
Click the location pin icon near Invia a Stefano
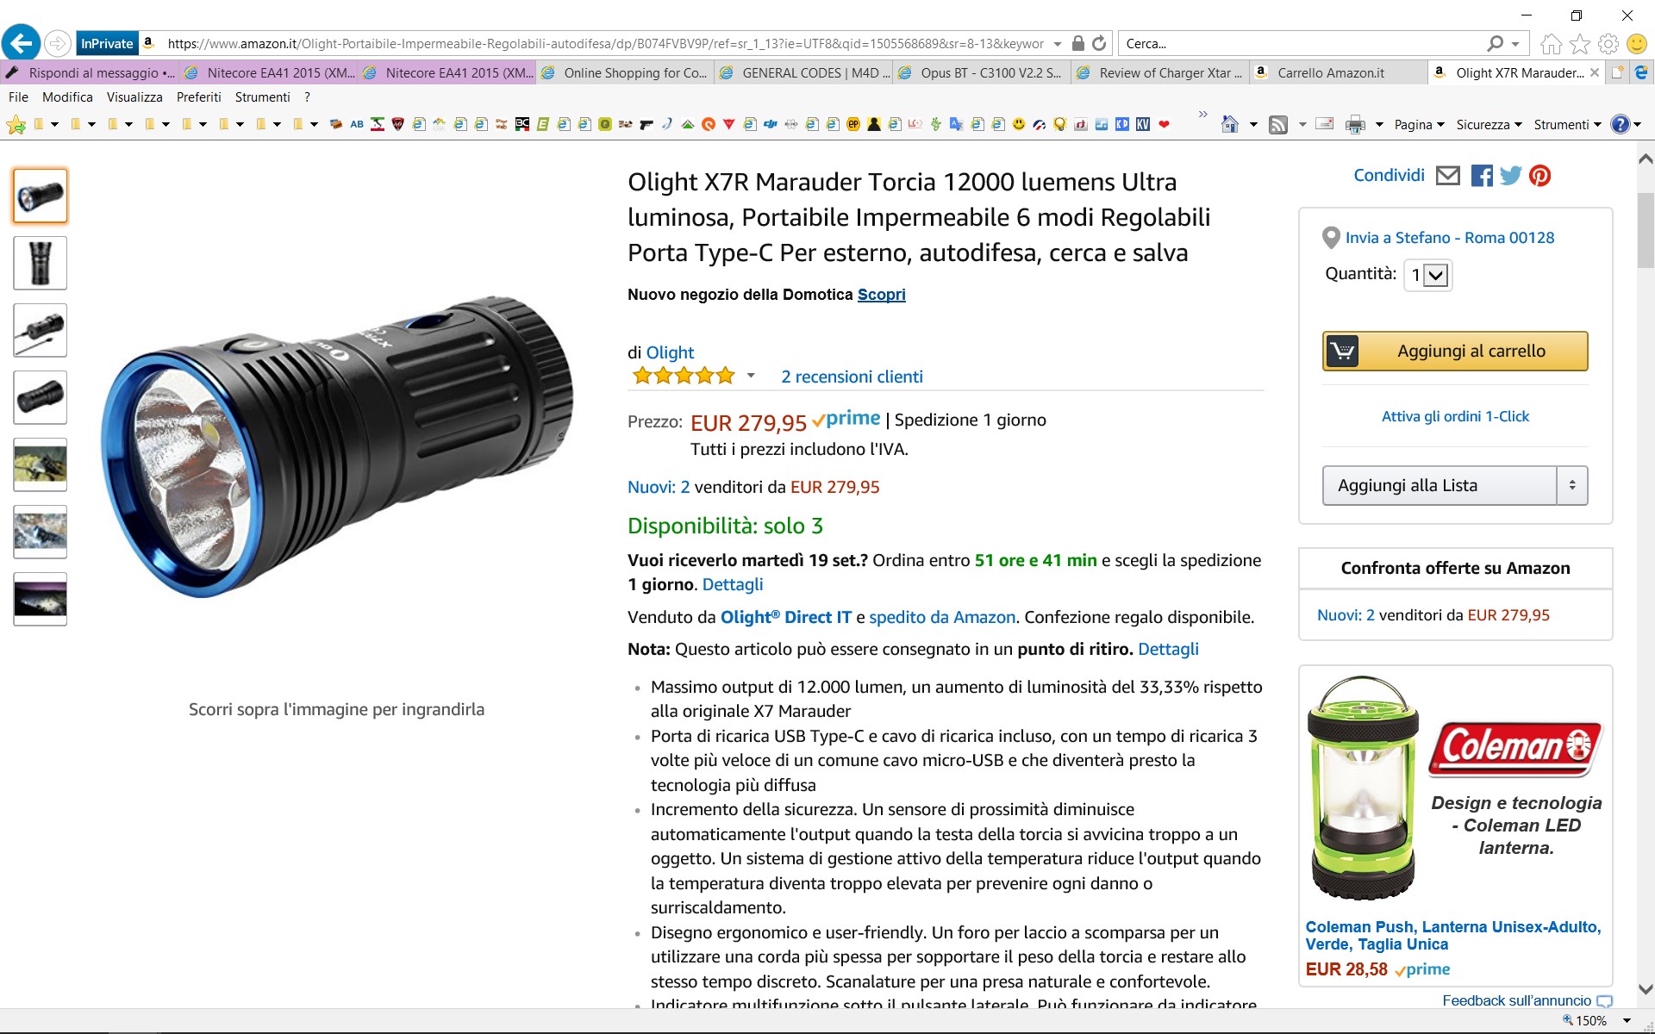tap(1330, 239)
